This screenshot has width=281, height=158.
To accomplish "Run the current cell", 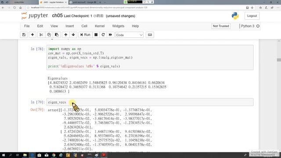I will pyautogui.click(x=85, y=35).
